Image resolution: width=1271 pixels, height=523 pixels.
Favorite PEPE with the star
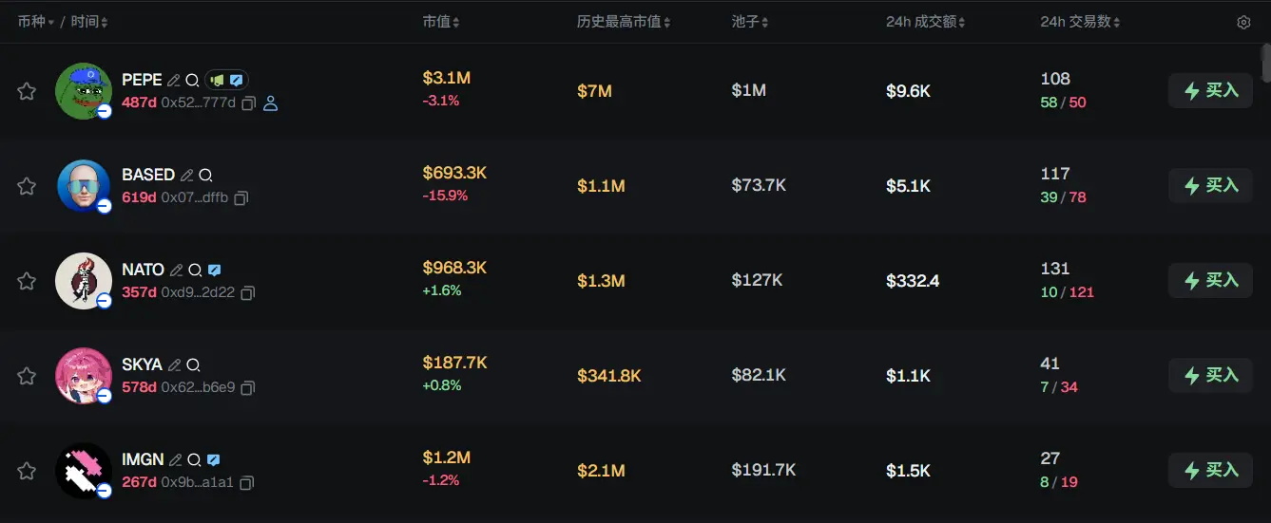(x=27, y=91)
